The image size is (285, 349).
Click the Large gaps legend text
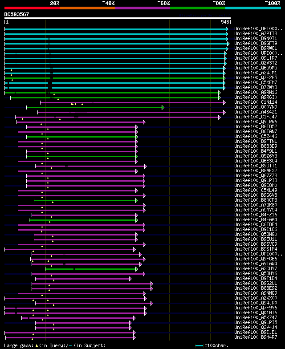click(x=55, y=345)
